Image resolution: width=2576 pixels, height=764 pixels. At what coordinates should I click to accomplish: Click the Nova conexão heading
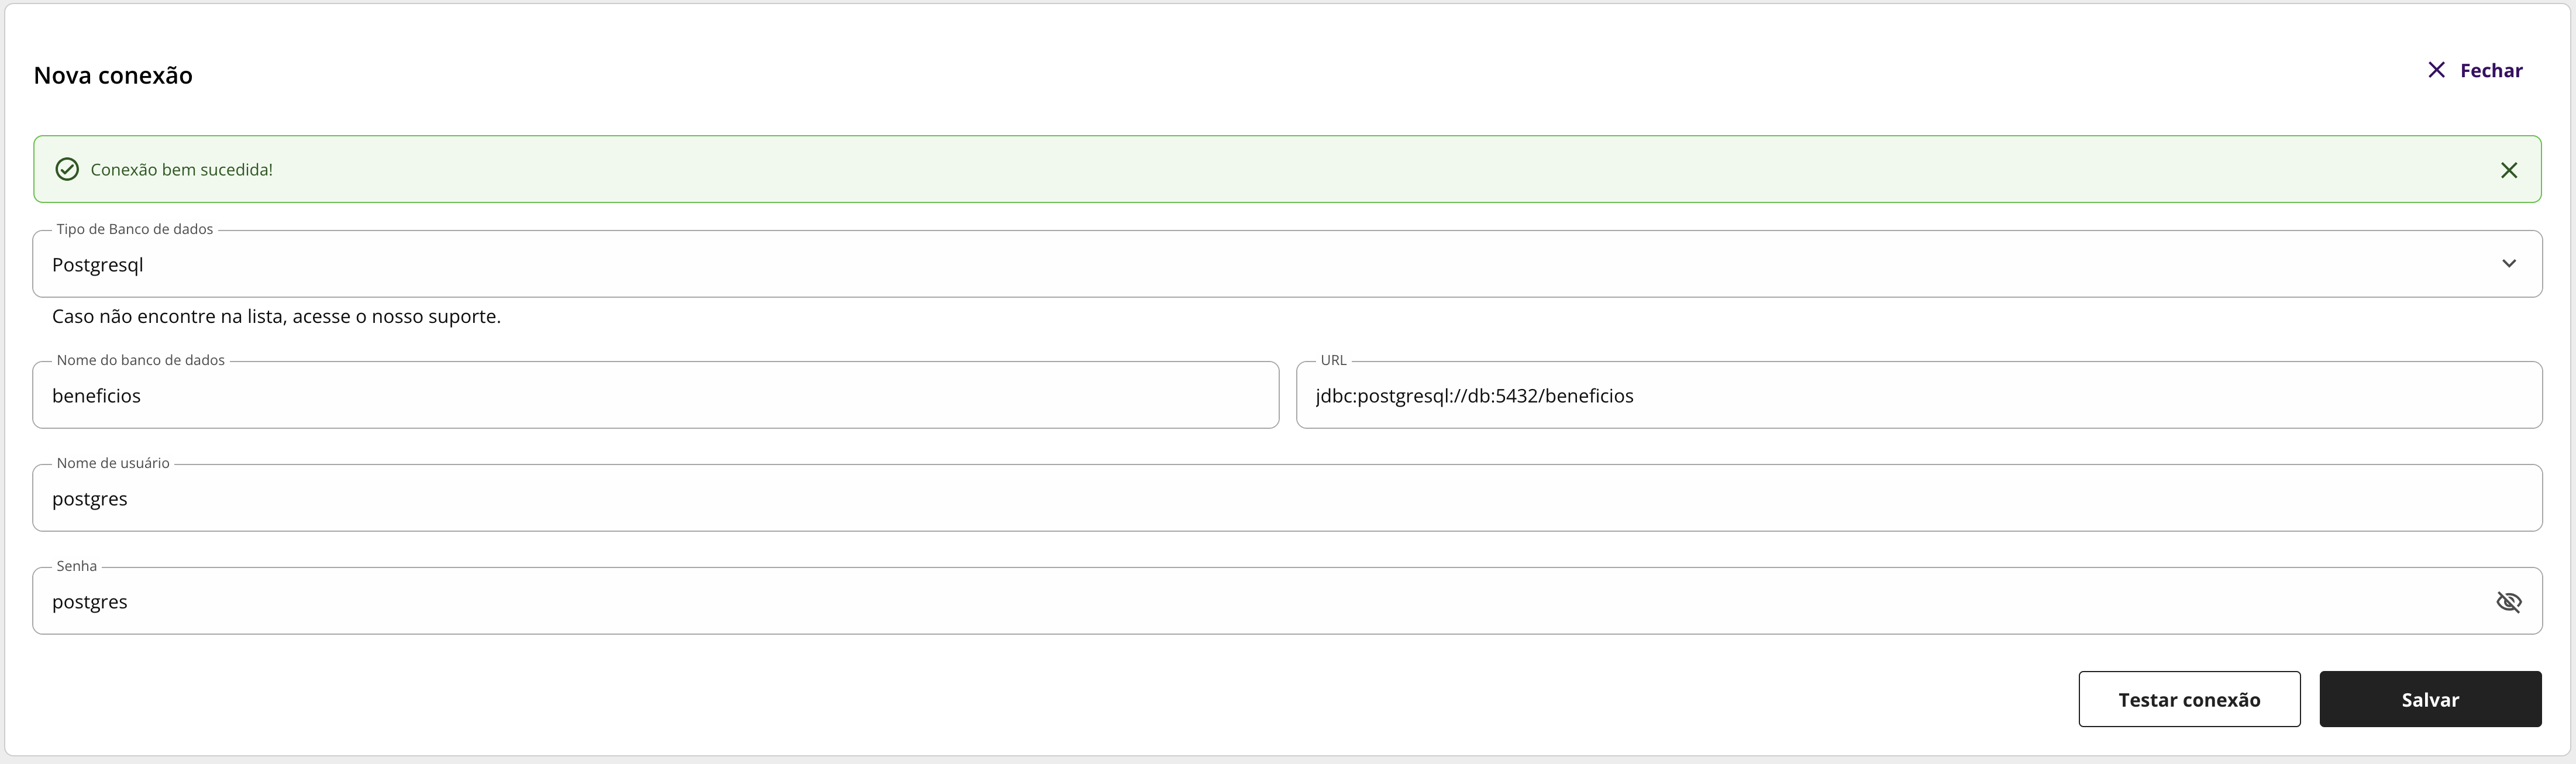coord(113,76)
